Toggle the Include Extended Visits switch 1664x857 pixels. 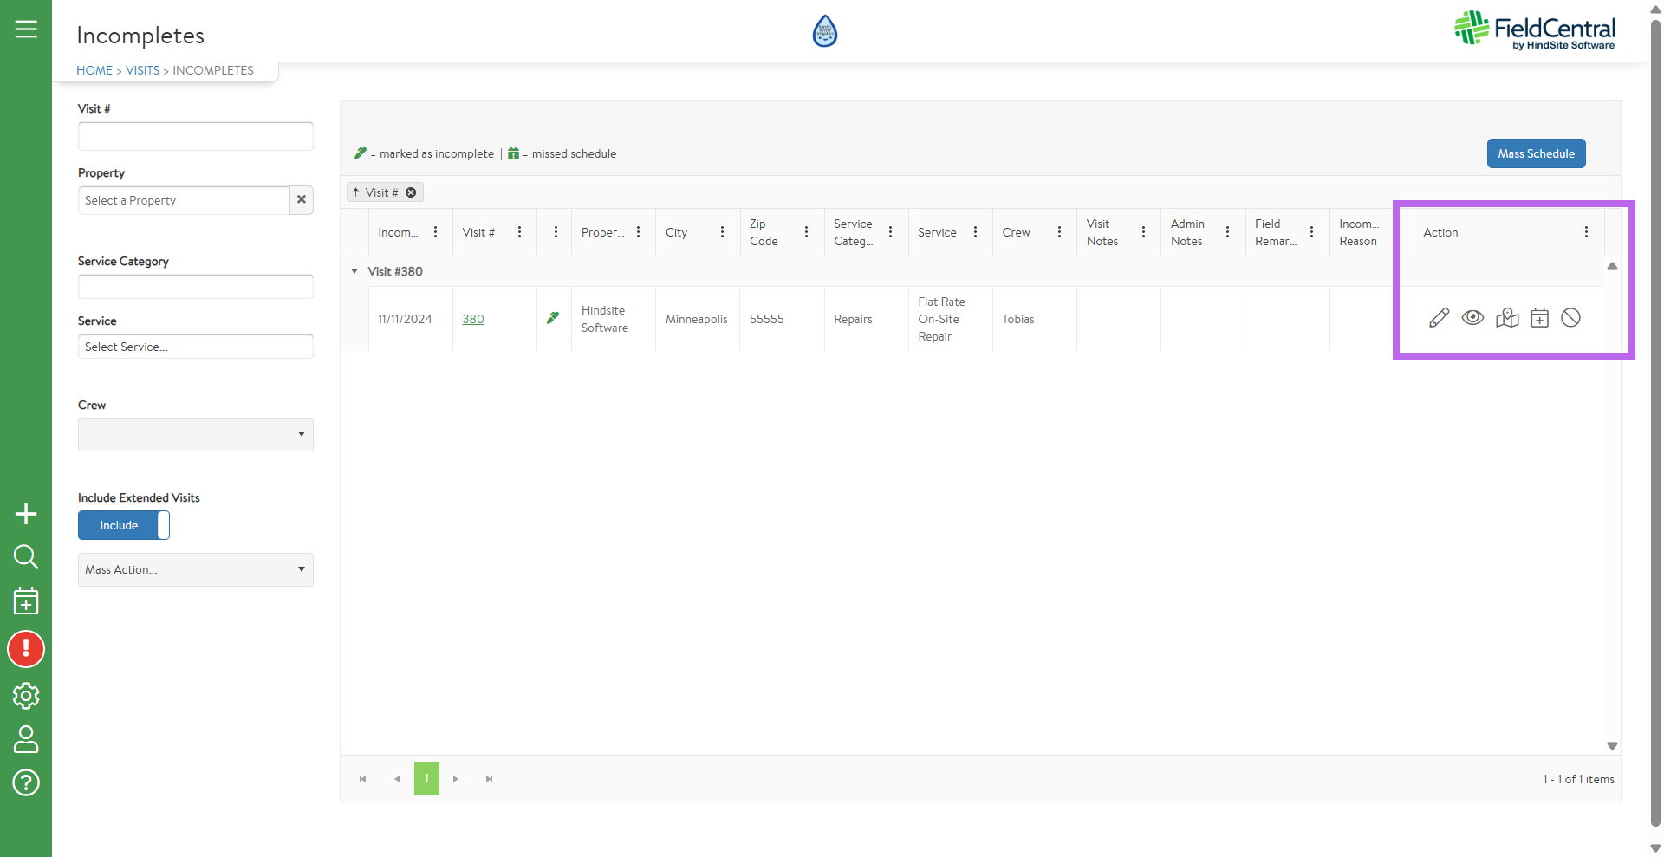click(124, 525)
